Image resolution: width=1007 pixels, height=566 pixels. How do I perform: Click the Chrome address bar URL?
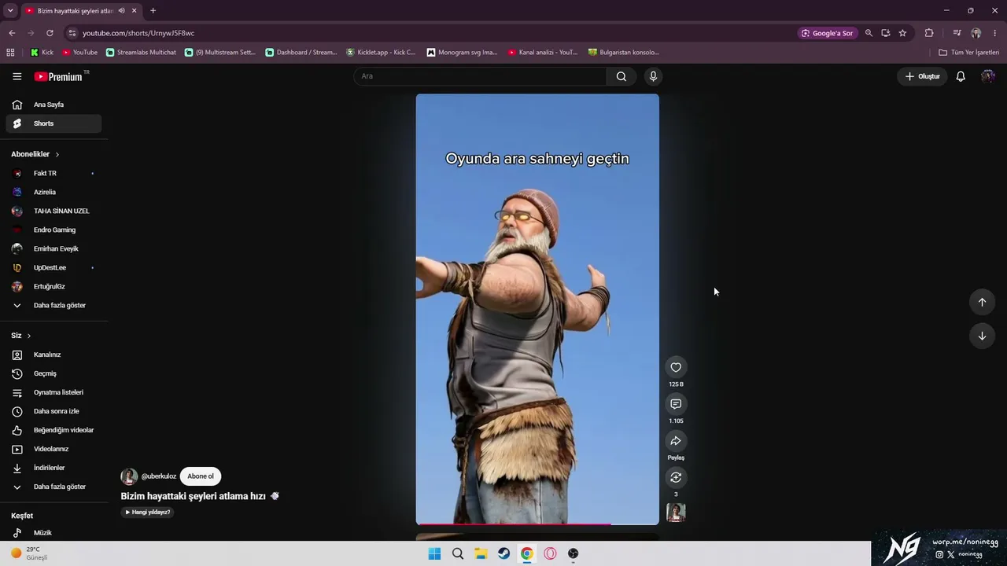point(138,33)
